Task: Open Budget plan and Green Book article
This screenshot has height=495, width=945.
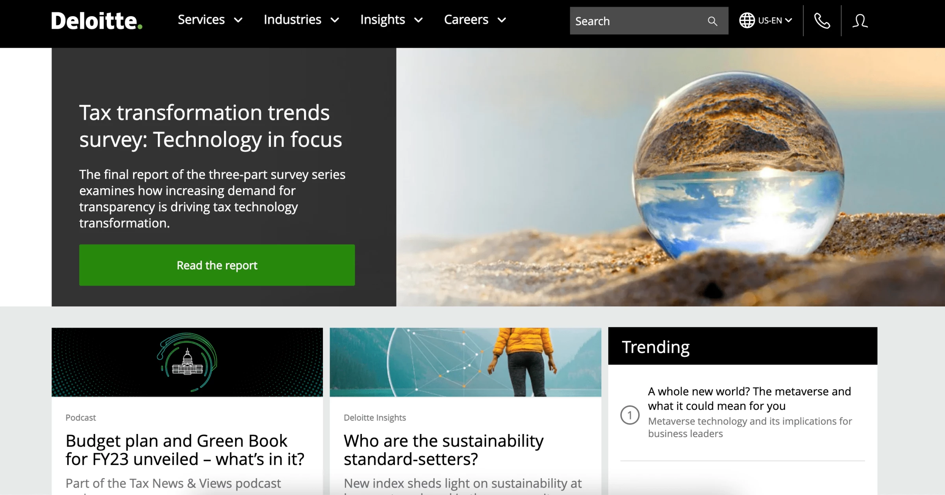Action: [185, 450]
